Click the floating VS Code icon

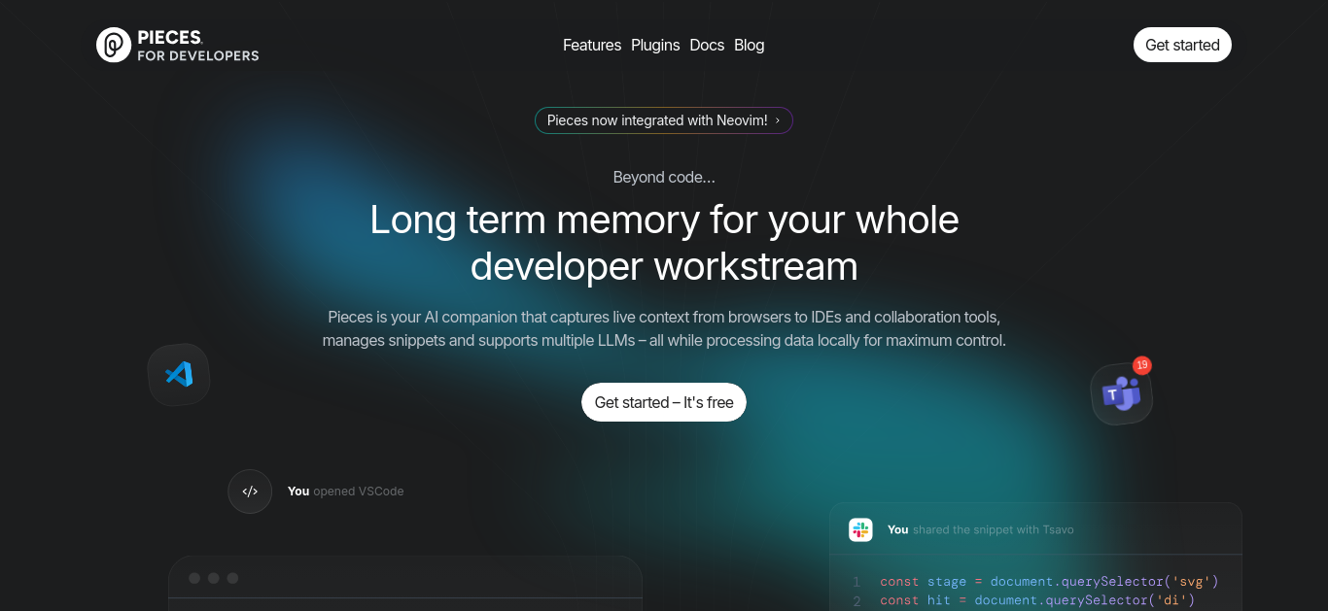click(x=179, y=374)
